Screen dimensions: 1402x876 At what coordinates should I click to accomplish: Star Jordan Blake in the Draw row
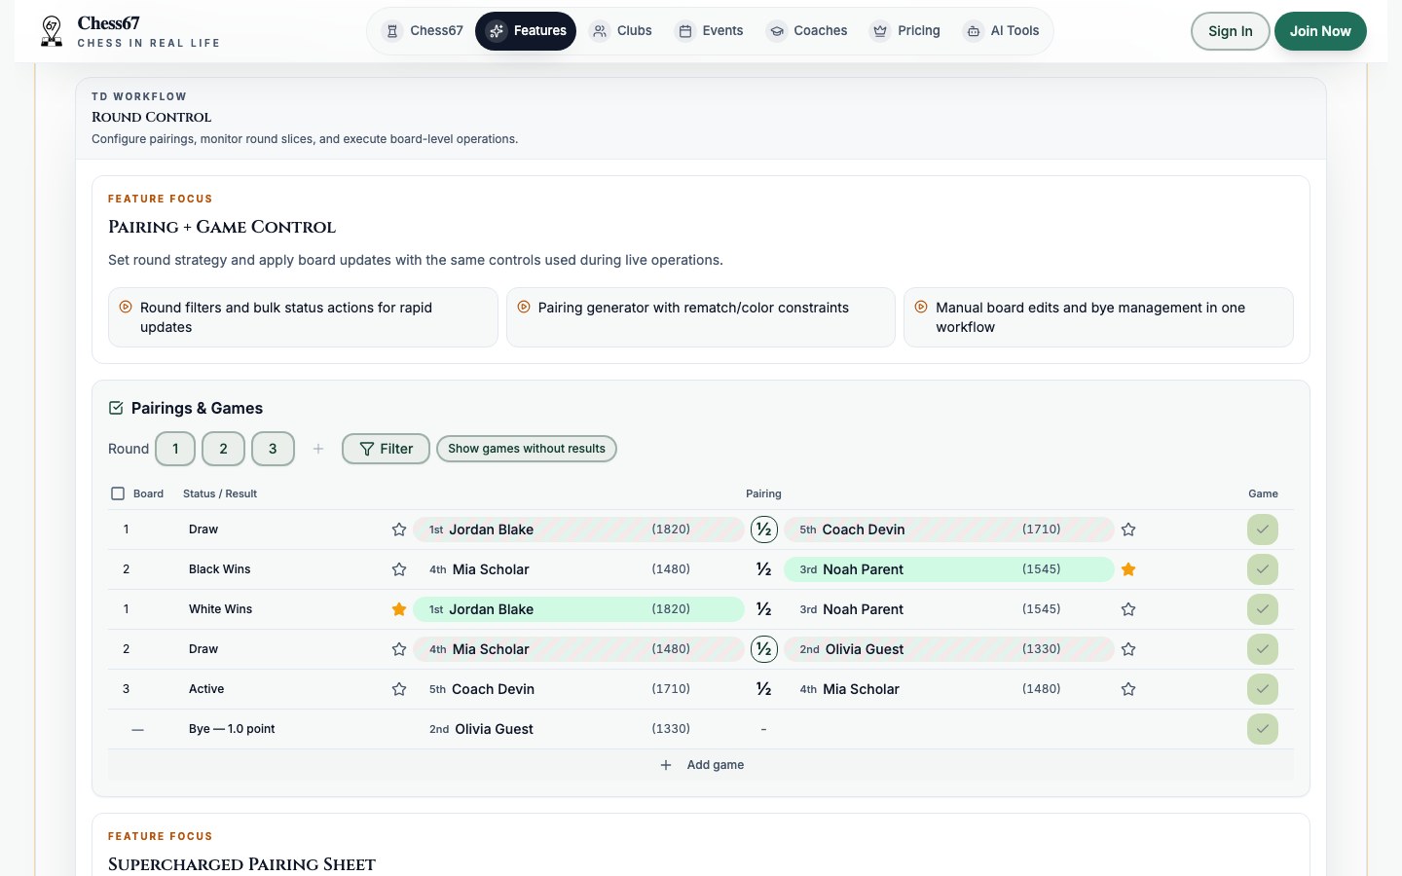(399, 529)
